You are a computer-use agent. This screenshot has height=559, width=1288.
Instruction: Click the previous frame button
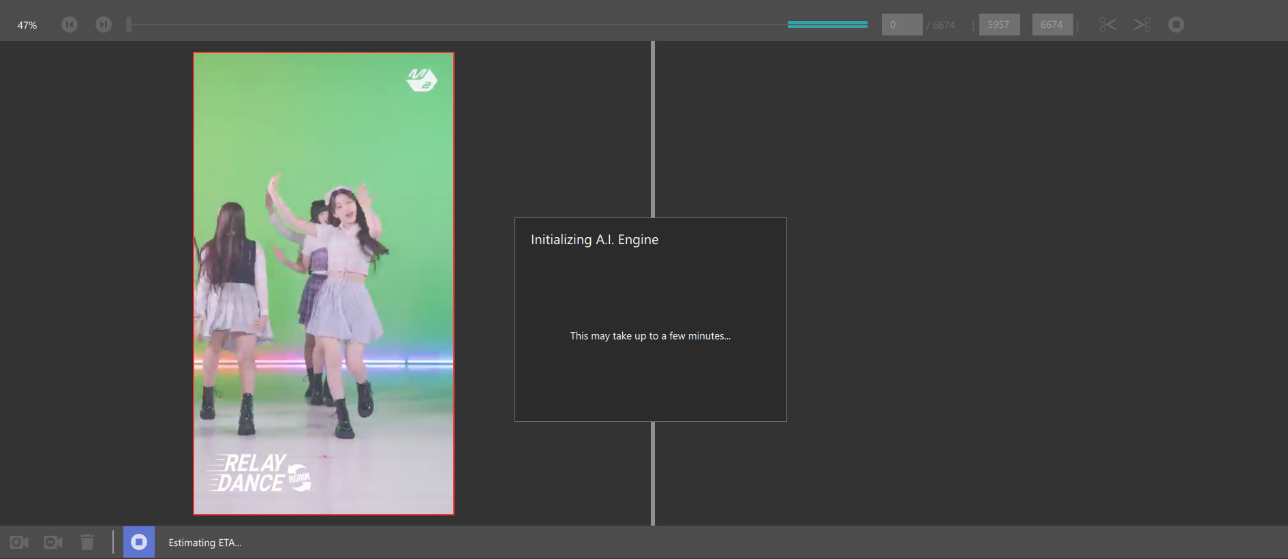click(70, 25)
